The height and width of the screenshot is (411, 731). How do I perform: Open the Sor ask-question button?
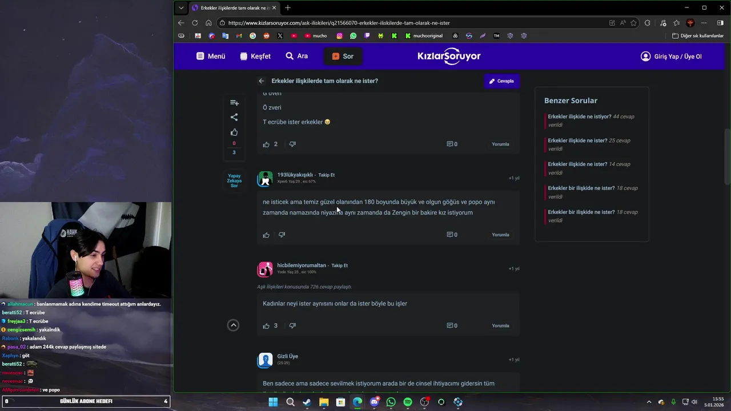click(x=343, y=57)
